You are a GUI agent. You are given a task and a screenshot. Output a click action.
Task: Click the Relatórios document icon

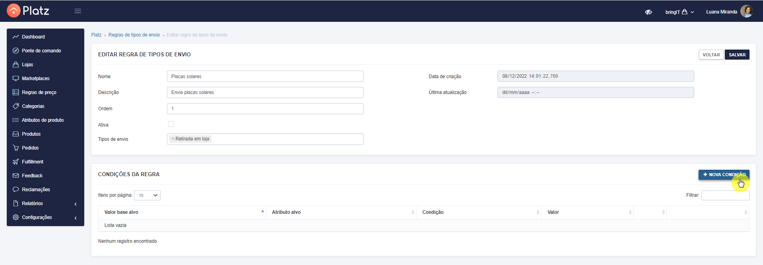pos(16,204)
